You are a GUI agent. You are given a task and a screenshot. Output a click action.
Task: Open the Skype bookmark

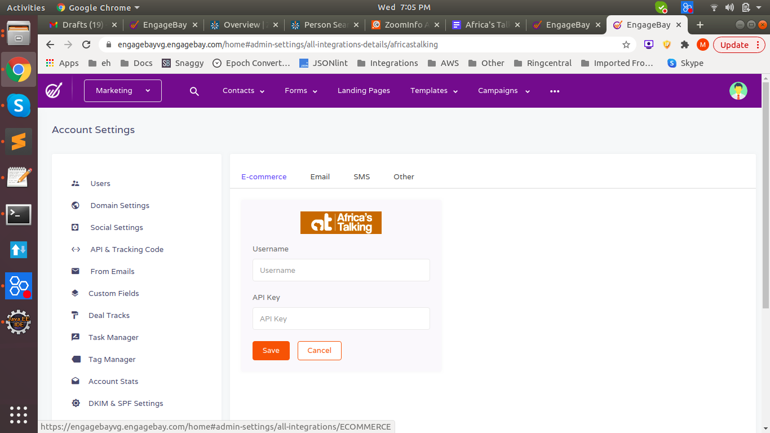tap(685, 63)
